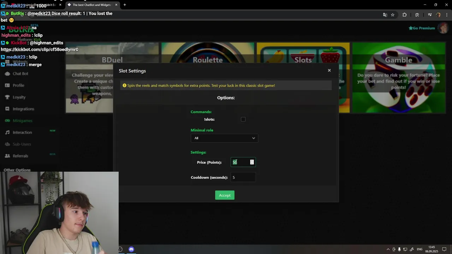Viewport: 452px width, 254px height.
Task: Click the Referrals people icon
Action: (x=7, y=156)
